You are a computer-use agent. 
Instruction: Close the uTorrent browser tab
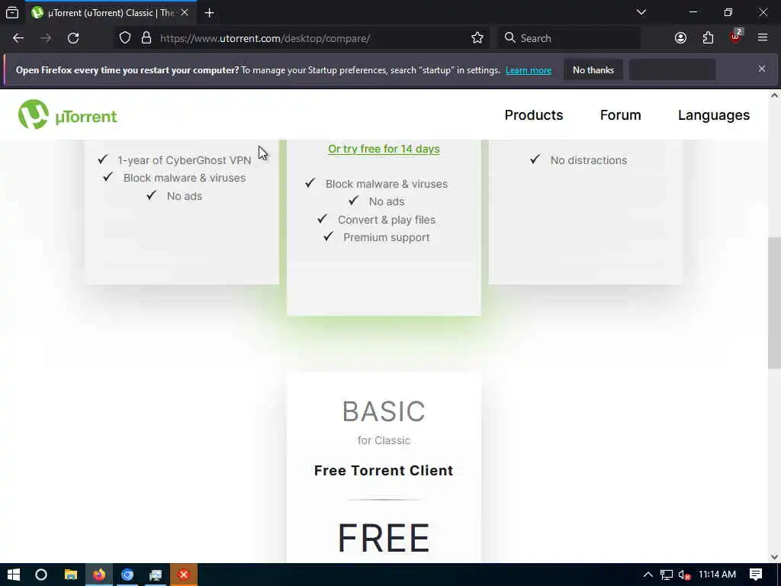[185, 12]
